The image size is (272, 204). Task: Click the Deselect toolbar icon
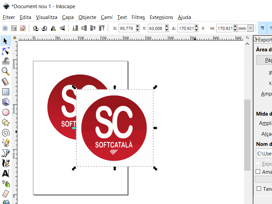(23, 28)
